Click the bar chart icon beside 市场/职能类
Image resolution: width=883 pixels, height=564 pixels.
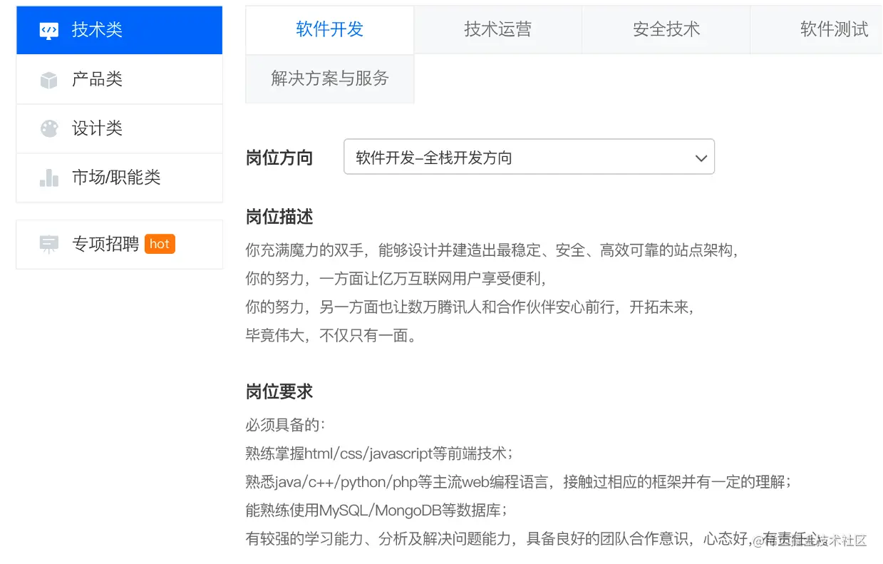pos(48,178)
